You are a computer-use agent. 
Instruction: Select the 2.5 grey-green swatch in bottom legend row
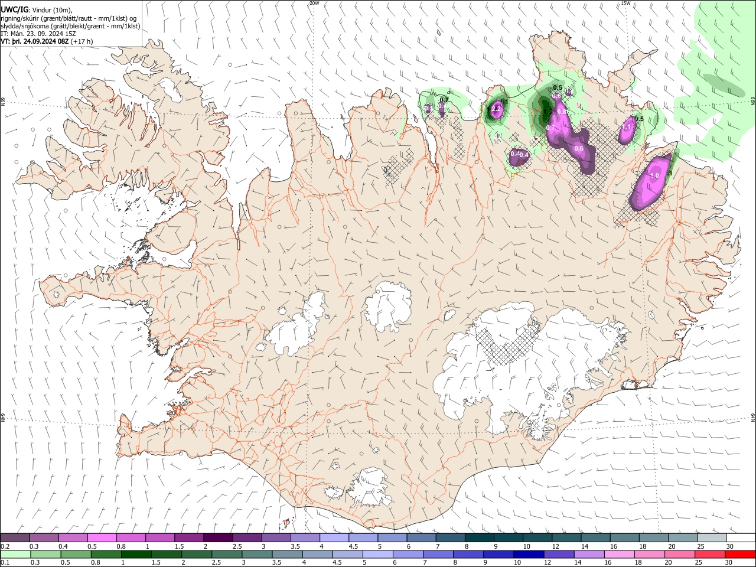(x=226, y=555)
